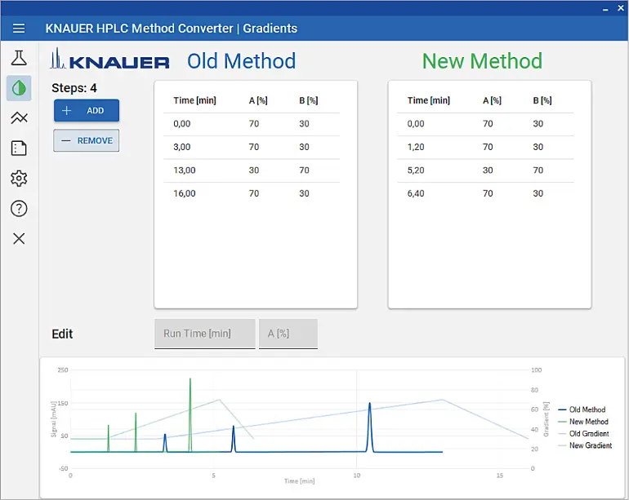
Task: Select the green Gradients sidebar icon
Action: tap(19, 88)
